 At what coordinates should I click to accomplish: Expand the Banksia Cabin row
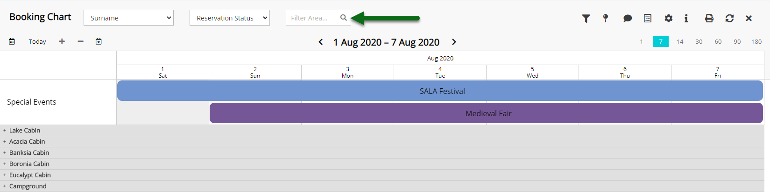coord(5,153)
